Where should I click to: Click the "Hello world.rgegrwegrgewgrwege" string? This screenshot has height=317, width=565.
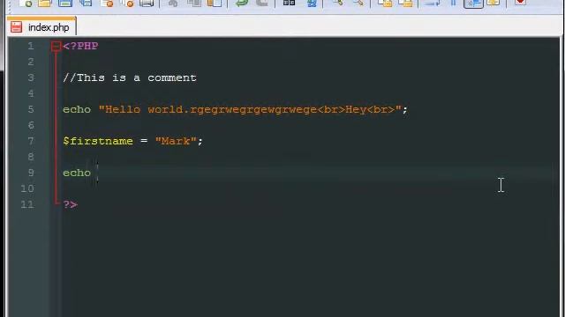click(x=211, y=109)
